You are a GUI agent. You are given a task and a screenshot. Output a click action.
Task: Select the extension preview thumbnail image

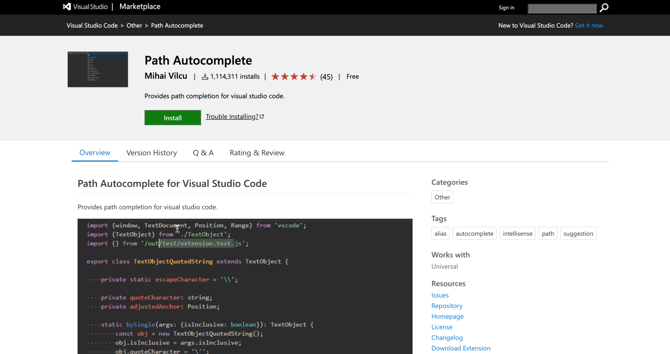pyautogui.click(x=97, y=69)
